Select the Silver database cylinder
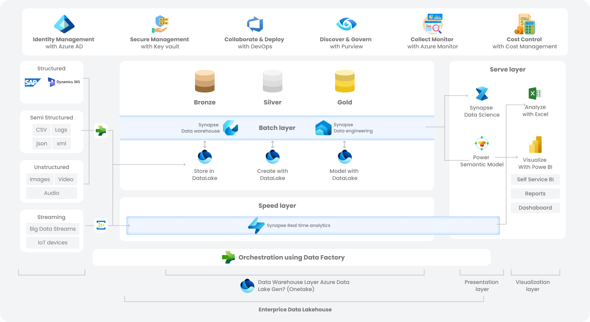590x322 pixels. click(273, 81)
